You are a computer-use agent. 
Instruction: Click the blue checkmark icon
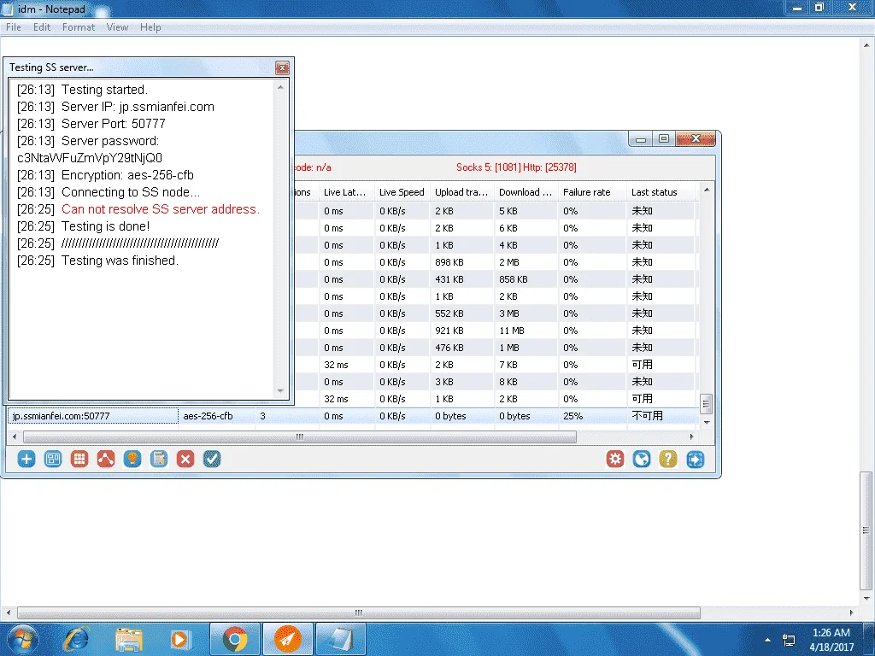tap(212, 459)
